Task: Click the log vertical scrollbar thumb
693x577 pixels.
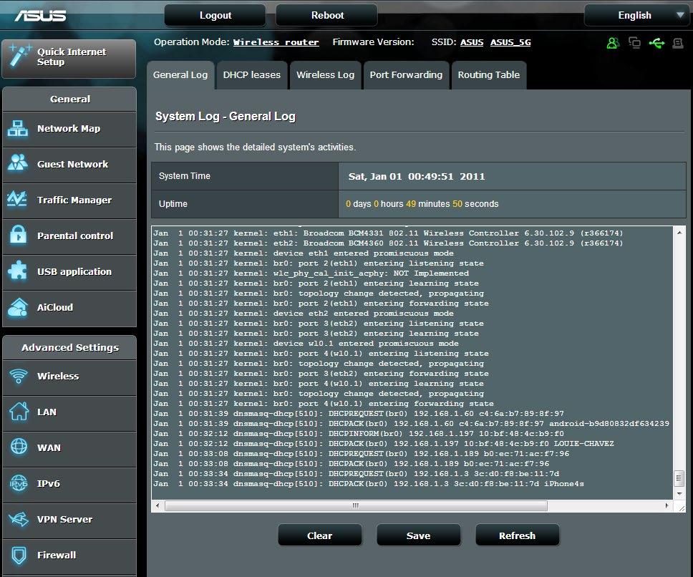Action: click(679, 478)
